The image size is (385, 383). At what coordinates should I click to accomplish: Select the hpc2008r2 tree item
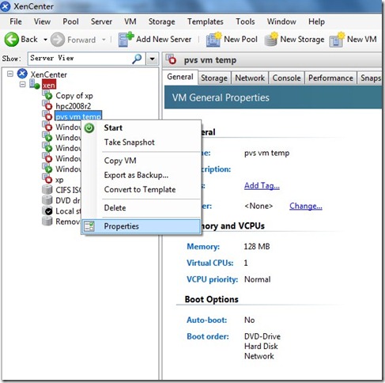pos(74,106)
